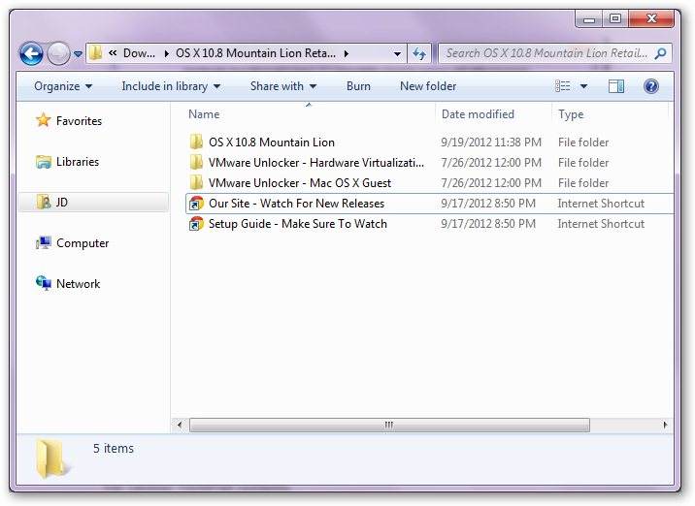The image size is (695, 506).
Task: Select VMware Unlocker - Hardware Virtualizati... folder
Action: [316, 163]
